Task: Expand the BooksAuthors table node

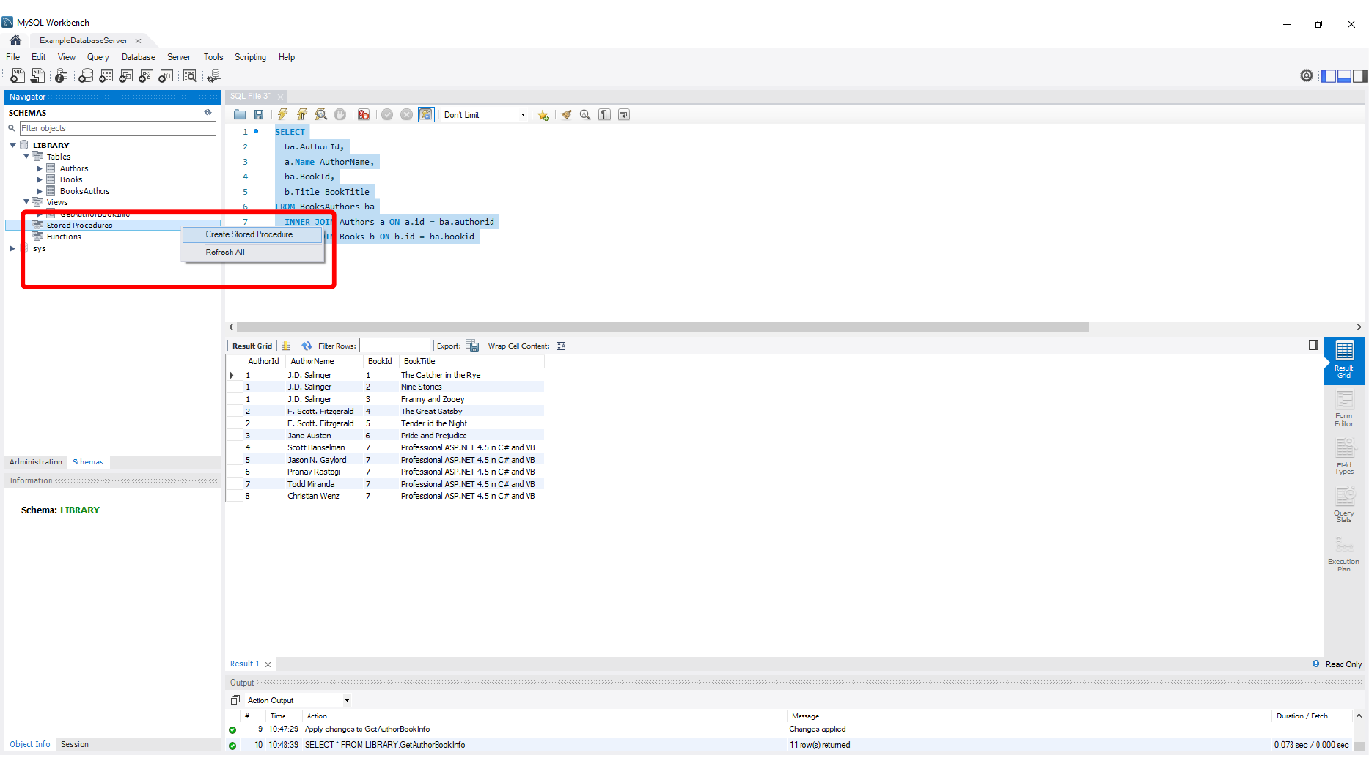Action: coord(40,191)
